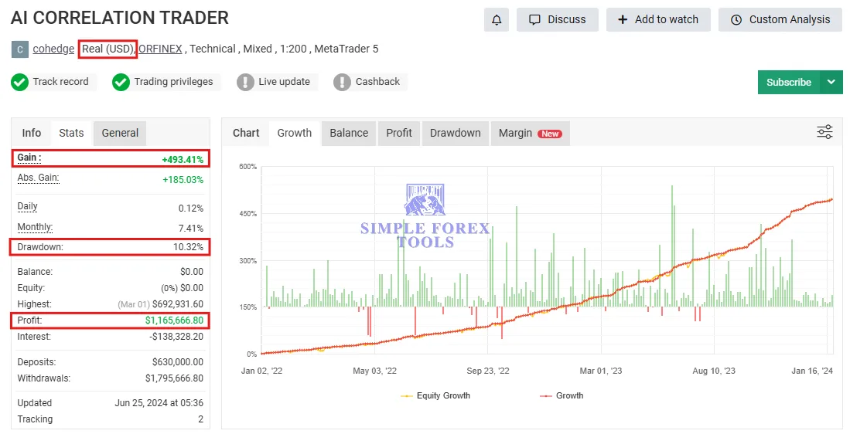Click the bell notification icon

(497, 19)
